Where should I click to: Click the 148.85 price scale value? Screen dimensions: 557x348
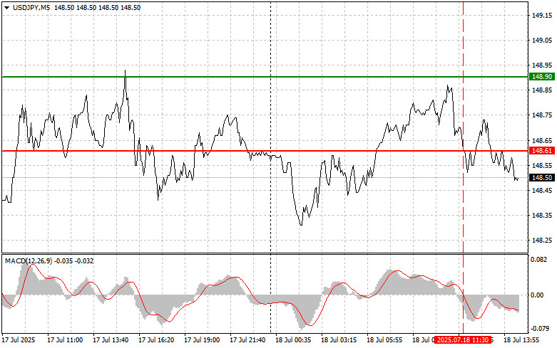(542, 90)
